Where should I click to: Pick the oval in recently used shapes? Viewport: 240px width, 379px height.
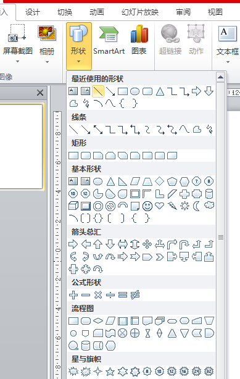coord(134,91)
